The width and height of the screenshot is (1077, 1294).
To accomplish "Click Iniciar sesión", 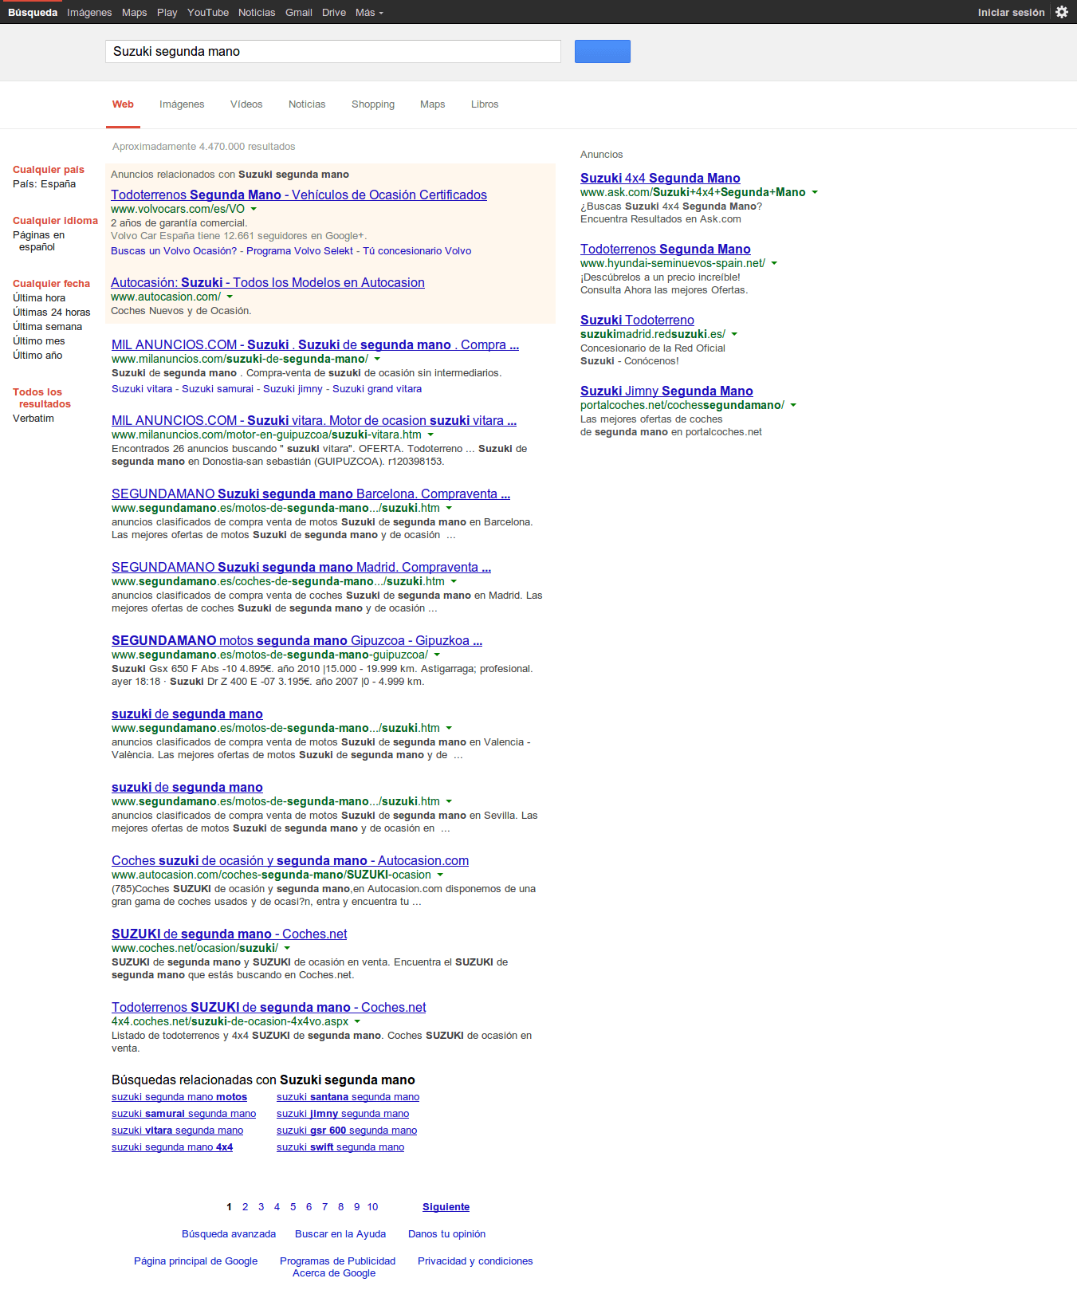I will [1011, 12].
